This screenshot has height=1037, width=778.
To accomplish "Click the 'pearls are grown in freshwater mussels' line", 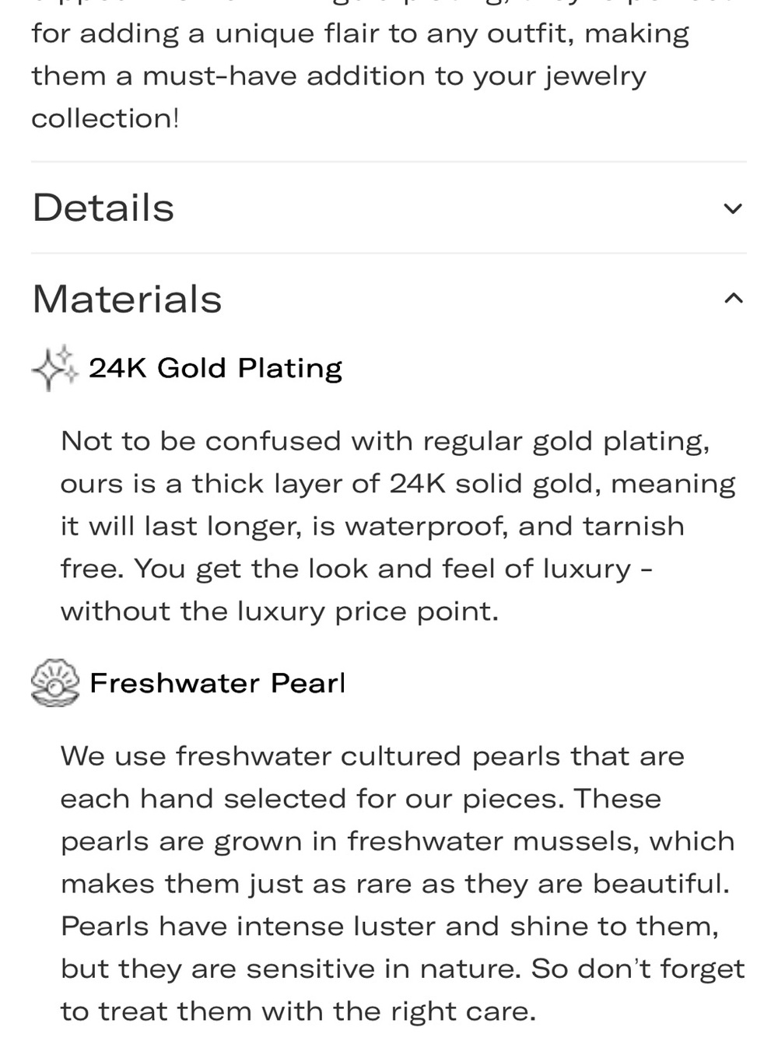I will 398,842.
